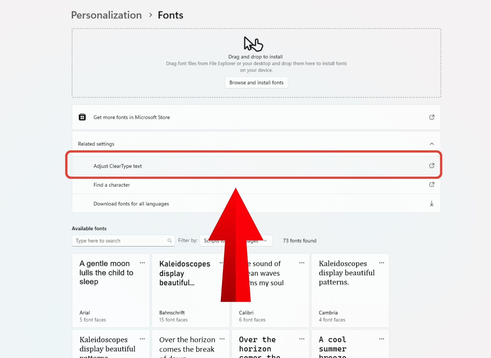Image resolution: width=491 pixels, height=358 pixels.
Task: Click the Find a character external icon
Action: 432,185
